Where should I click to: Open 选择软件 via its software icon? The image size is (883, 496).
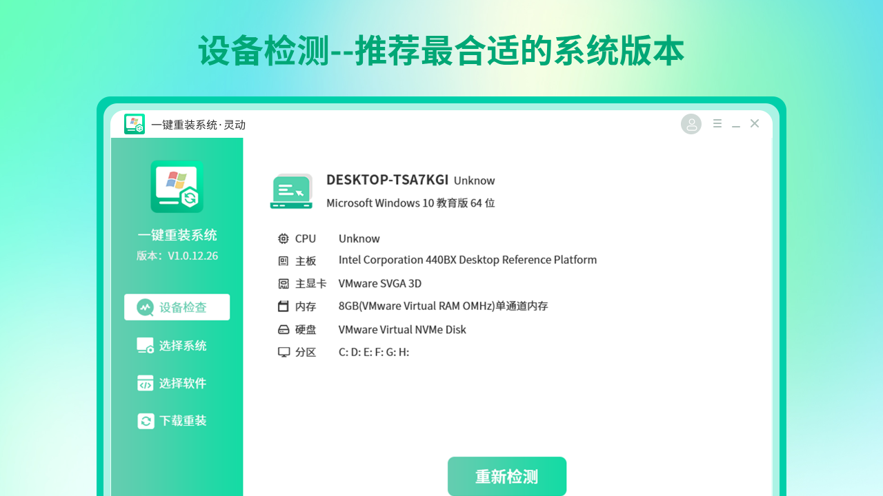pyautogui.click(x=146, y=383)
